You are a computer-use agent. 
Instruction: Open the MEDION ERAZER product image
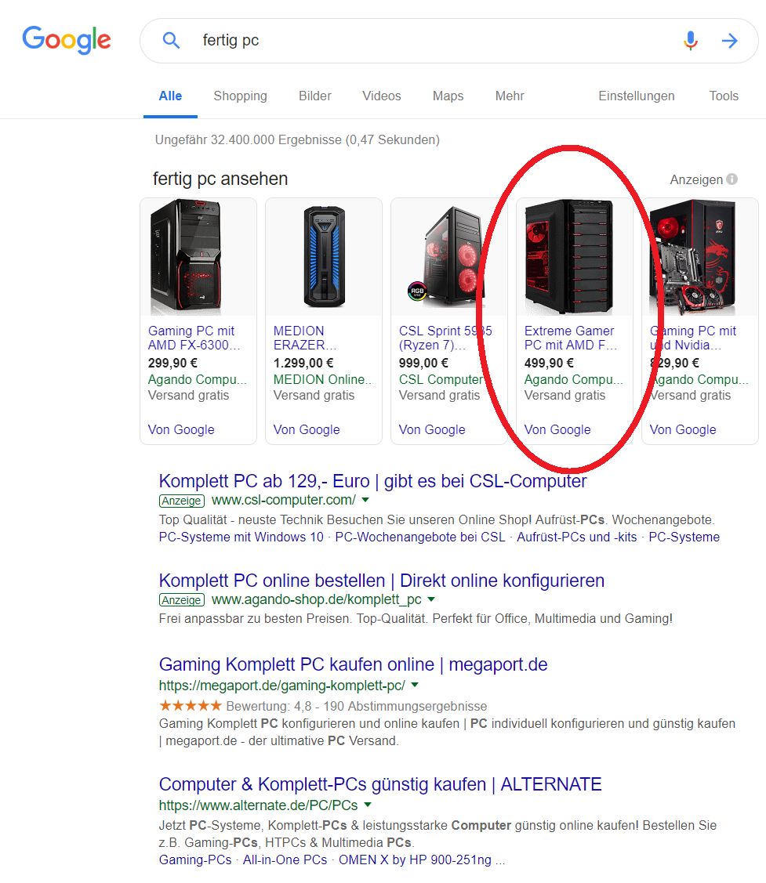tap(324, 256)
